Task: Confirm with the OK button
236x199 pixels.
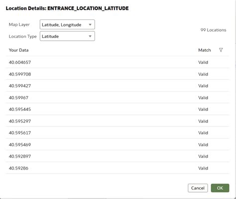Action: tap(220, 188)
